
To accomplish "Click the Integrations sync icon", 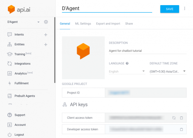I will (10, 64).
